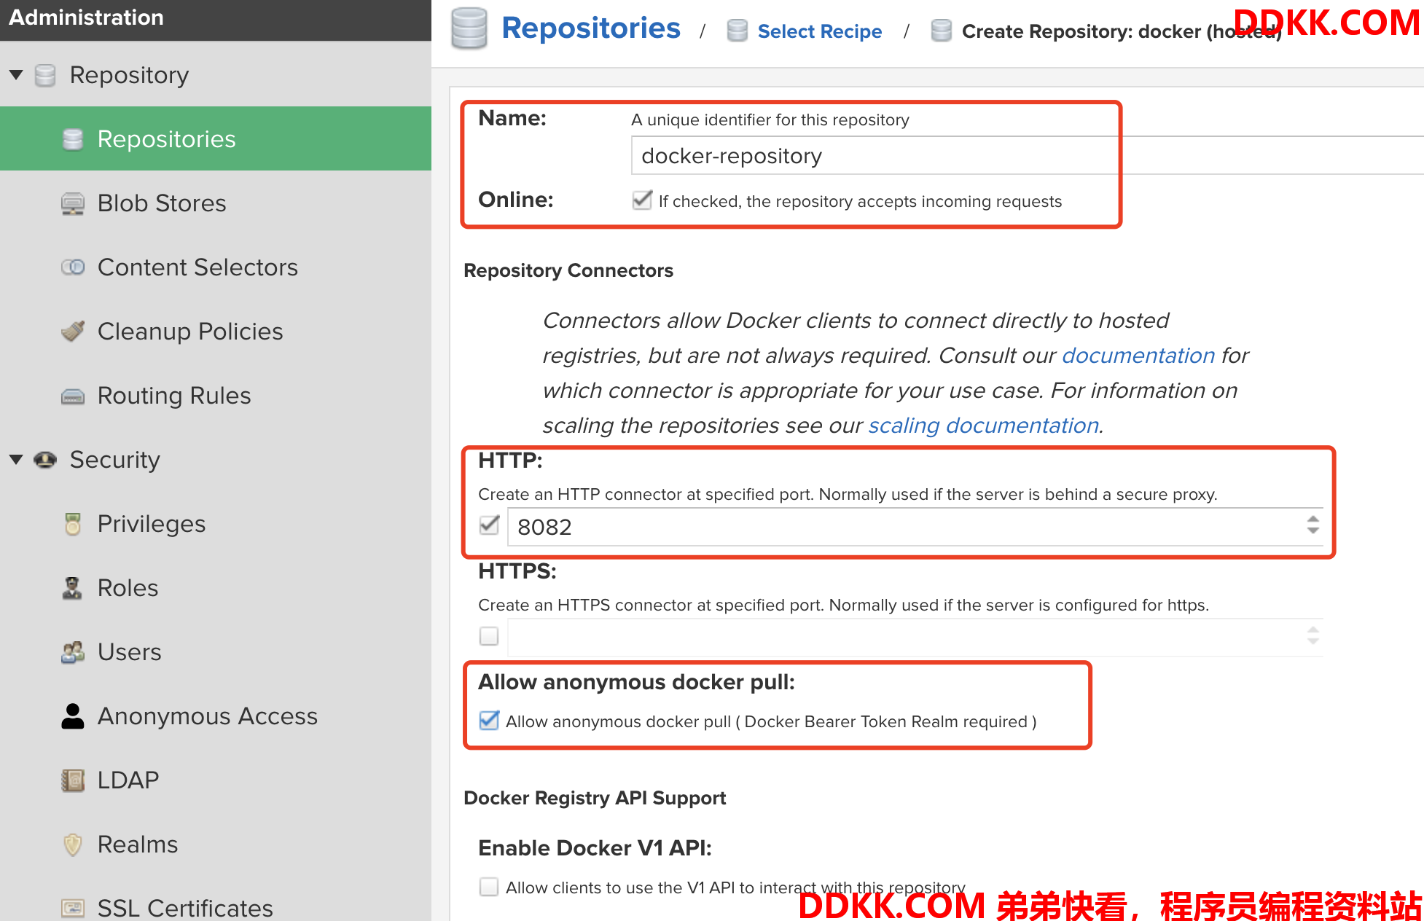Click the Content Selectors icon
The height and width of the screenshot is (921, 1424).
tap(73, 267)
